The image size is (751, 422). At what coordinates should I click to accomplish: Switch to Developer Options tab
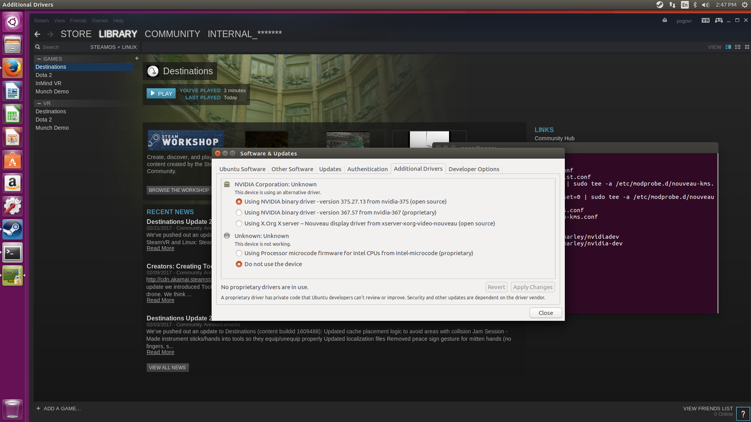click(474, 169)
